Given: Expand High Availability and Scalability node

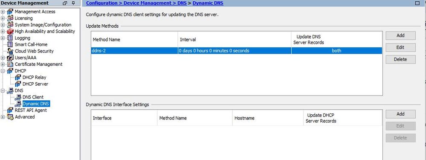Looking at the screenshot, I should (3, 31).
